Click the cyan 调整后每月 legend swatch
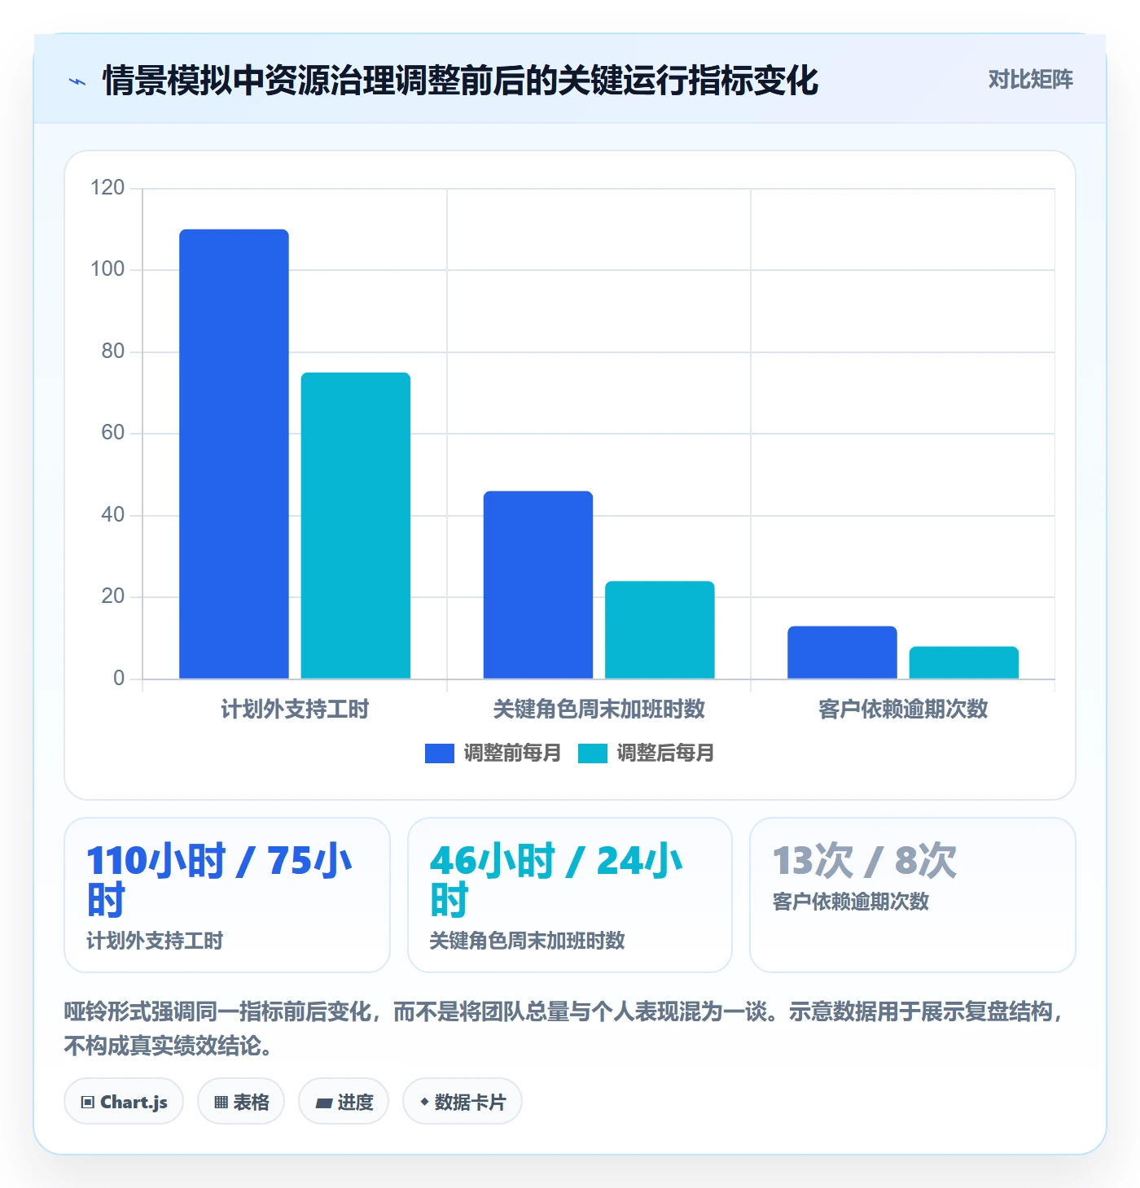This screenshot has width=1140, height=1188. [593, 753]
